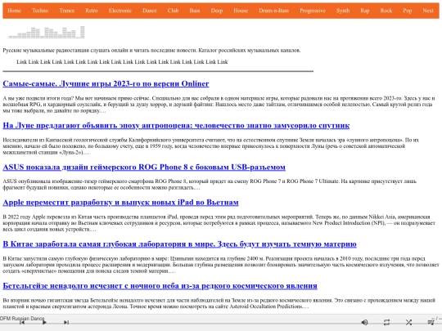The width and height of the screenshot is (442, 331).
Task: Open the Home menu item
Action: (15, 11)
